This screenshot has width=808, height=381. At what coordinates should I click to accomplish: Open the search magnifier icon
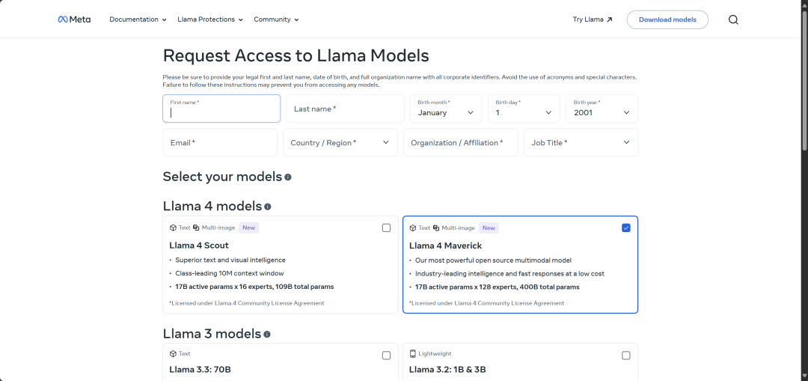(x=733, y=19)
